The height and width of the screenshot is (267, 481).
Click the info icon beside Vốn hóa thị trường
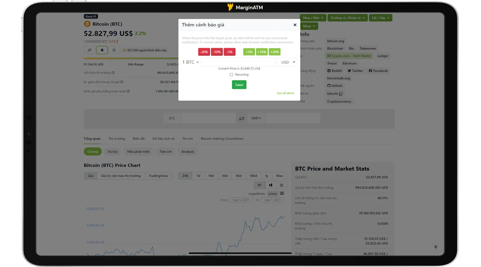[x=113, y=73]
